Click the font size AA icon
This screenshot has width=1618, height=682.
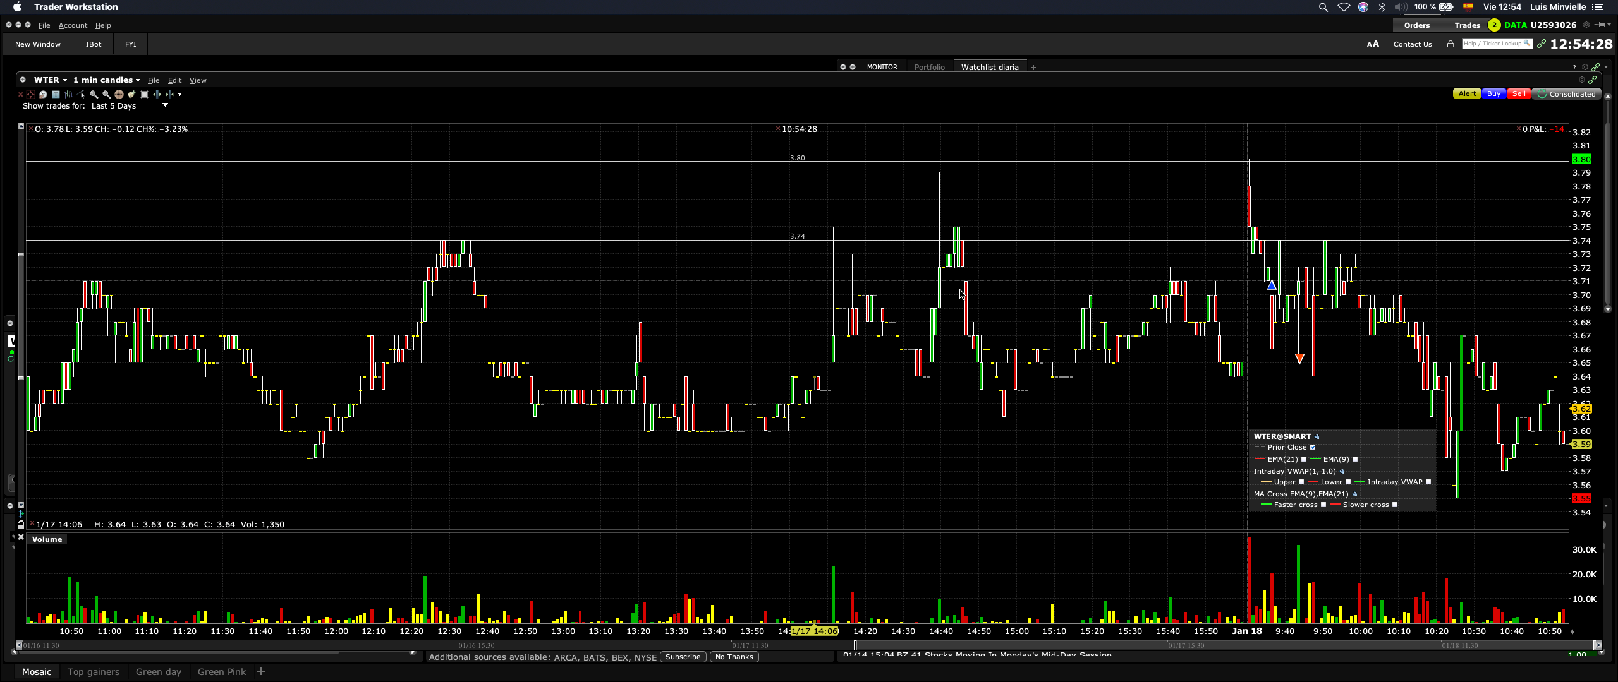click(1373, 44)
